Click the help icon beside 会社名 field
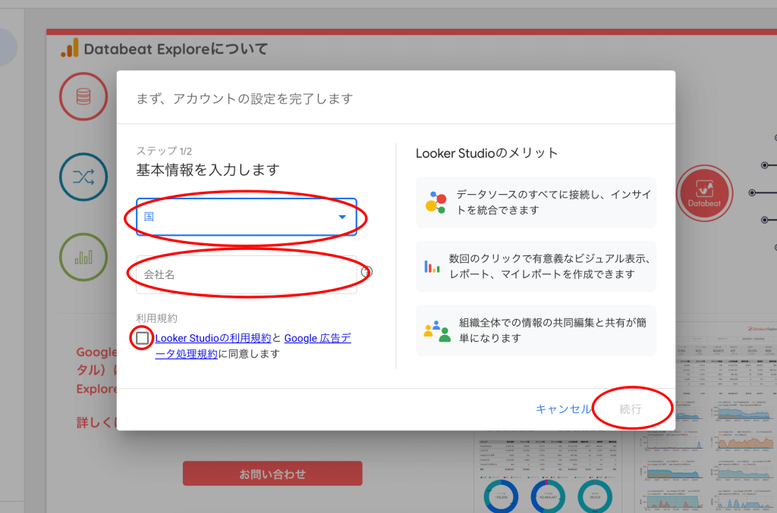The width and height of the screenshot is (777, 513). (366, 272)
